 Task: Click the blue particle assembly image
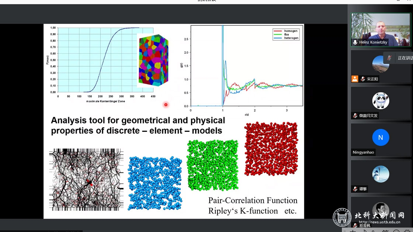155,183
